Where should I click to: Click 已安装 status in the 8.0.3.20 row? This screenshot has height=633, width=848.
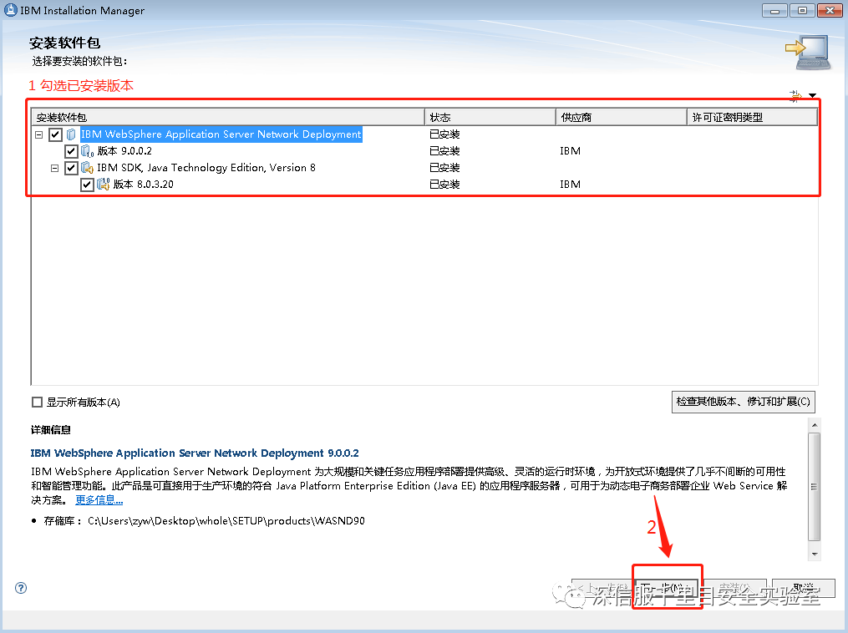click(444, 185)
